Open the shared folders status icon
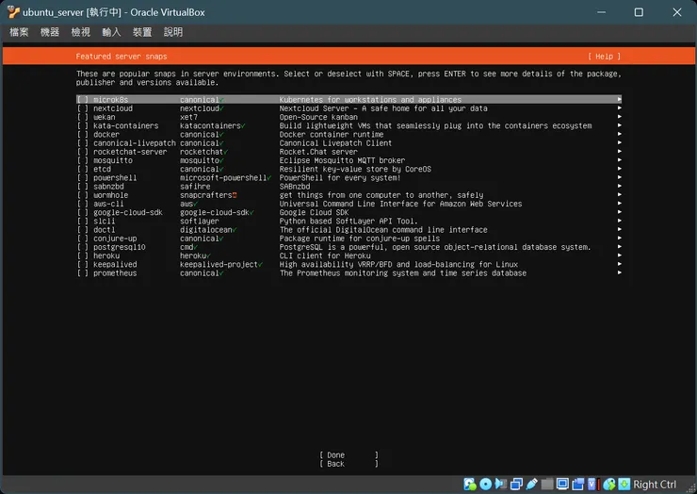 547,485
